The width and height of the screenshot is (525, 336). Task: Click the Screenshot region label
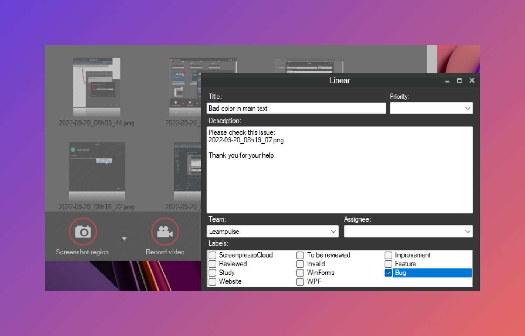82,252
